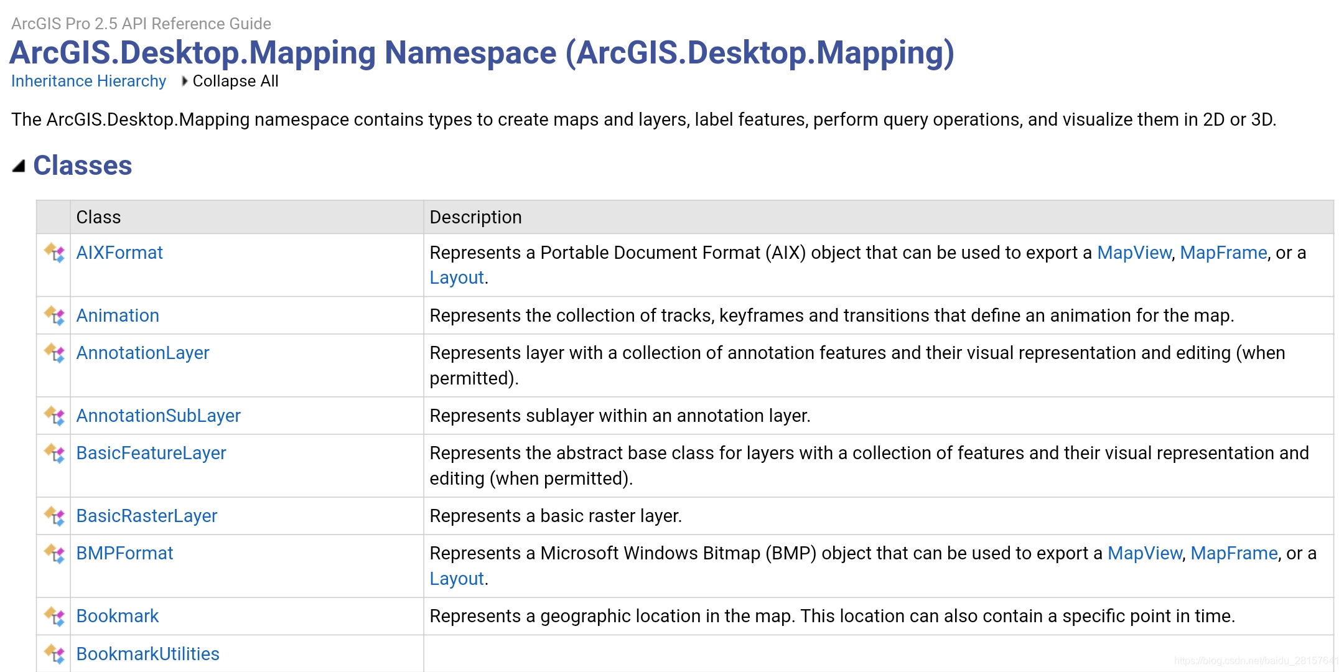Open the BMPFormat class link

124,553
